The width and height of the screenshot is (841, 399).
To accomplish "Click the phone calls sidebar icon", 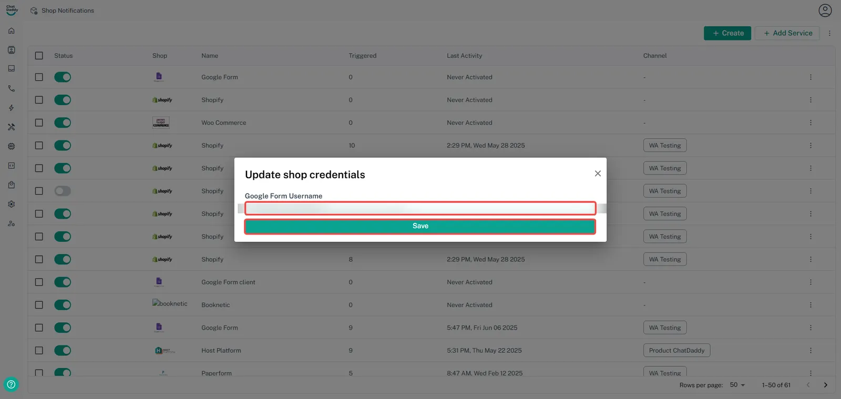I will click(x=11, y=88).
